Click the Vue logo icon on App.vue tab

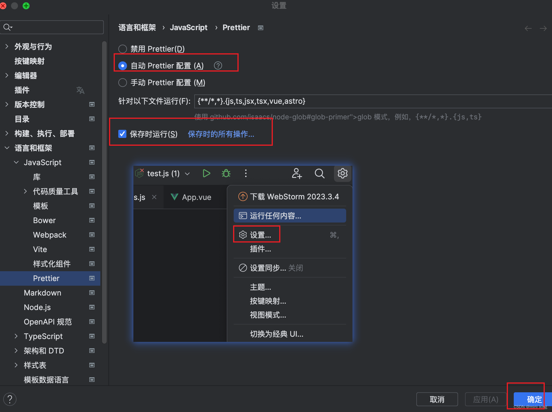(175, 197)
